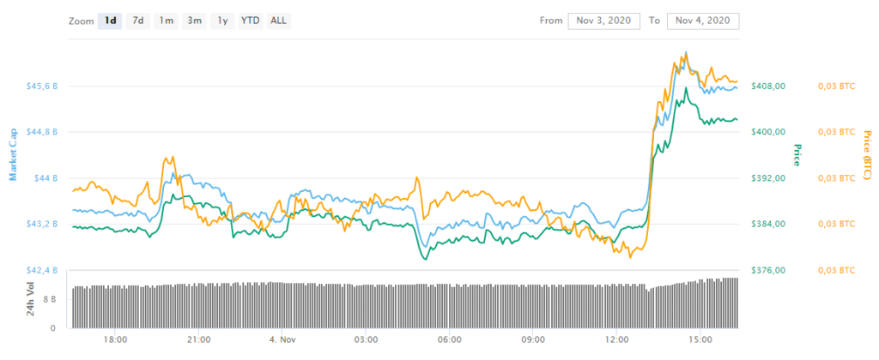Edit the From date Nov 3, 2020
The height and width of the screenshot is (360, 879).
click(x=603, y=21)
